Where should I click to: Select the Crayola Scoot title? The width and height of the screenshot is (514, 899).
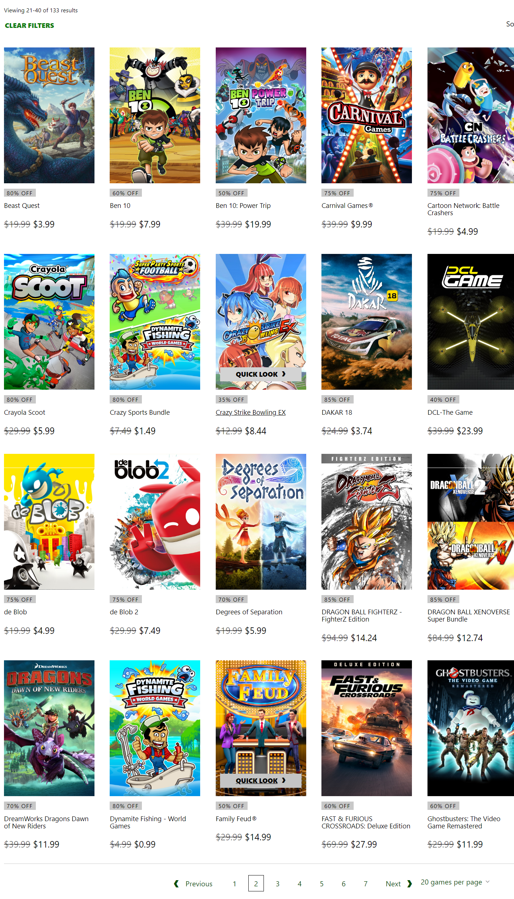[25, 412]
